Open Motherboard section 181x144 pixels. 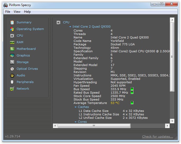coord(26,49)
